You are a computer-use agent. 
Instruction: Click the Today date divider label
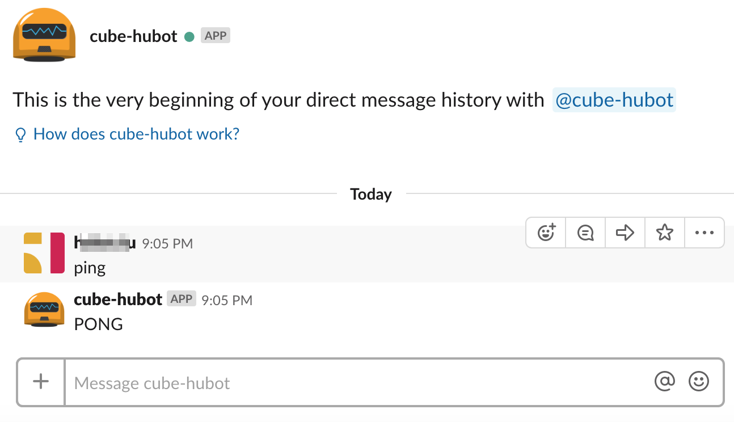371,195
